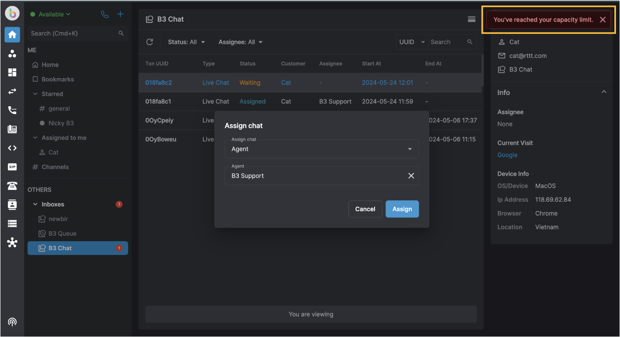The image size is (620, 337).
Task: Collapse the Inboxes tree
Action: click(35, 204)
